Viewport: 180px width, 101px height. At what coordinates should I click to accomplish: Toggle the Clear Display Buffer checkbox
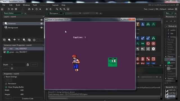(6, 87)
